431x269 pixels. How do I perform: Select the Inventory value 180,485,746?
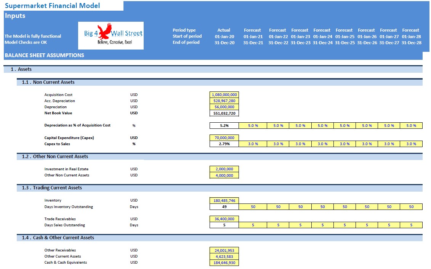tap(224, 200)
